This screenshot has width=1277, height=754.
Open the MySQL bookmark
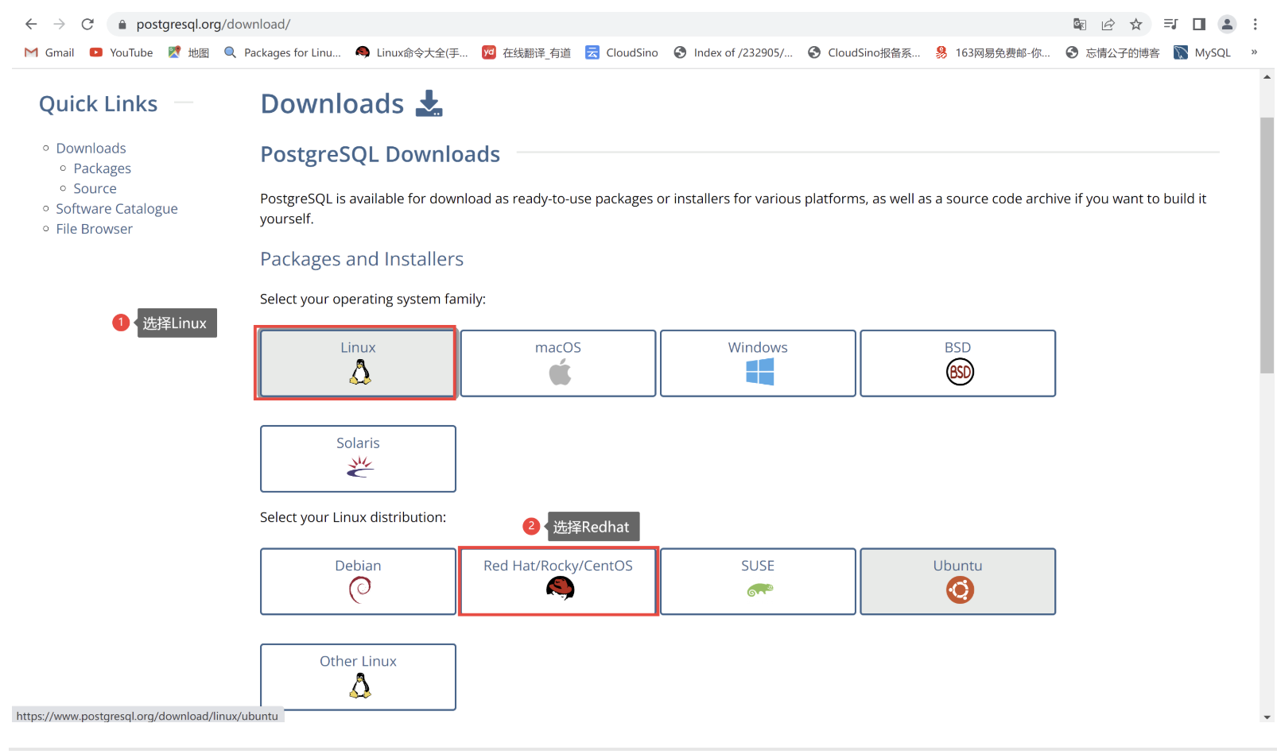(x=1202, y=52)
